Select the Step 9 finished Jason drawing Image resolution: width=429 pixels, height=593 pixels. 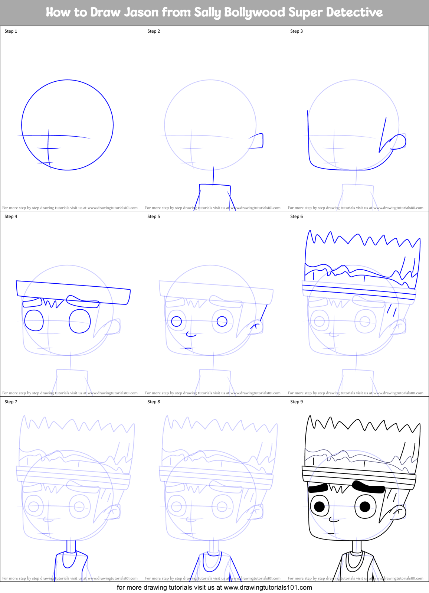(357, 489)
